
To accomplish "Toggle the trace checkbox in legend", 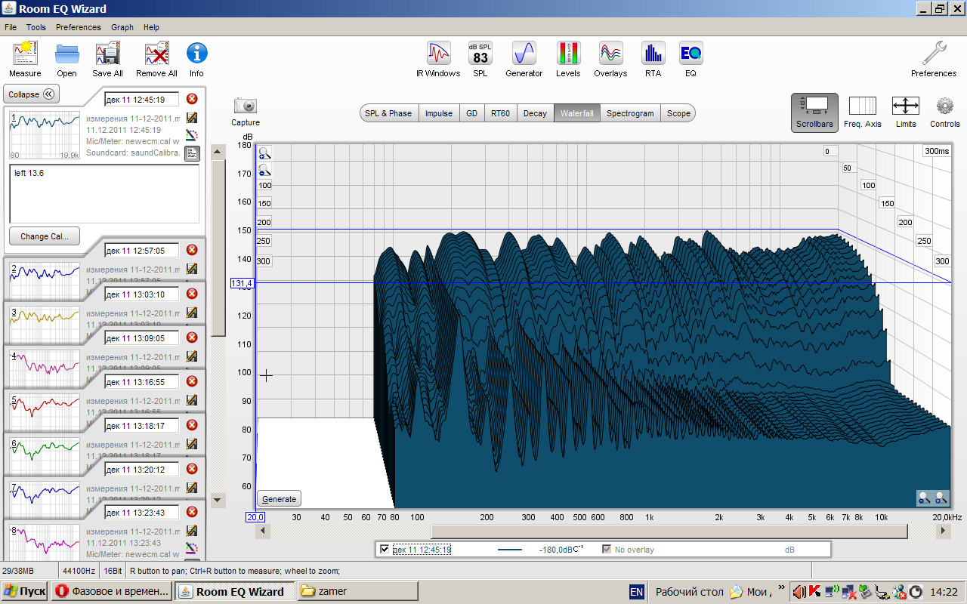I will click(385, 550).
